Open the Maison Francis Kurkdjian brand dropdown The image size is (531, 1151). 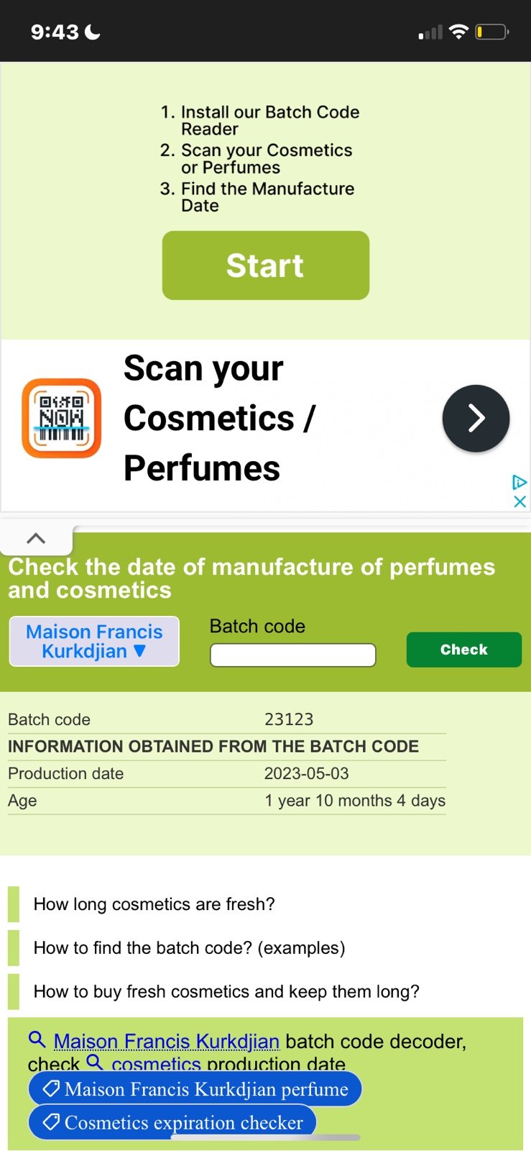[x=94, y=641]
